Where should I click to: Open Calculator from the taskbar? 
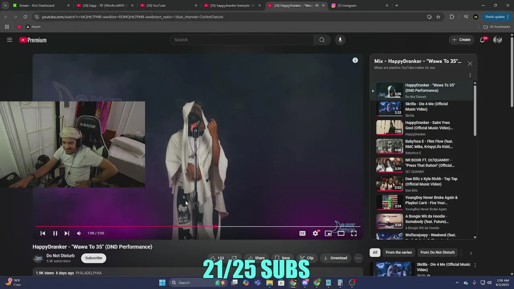click(x=340, y=283)
